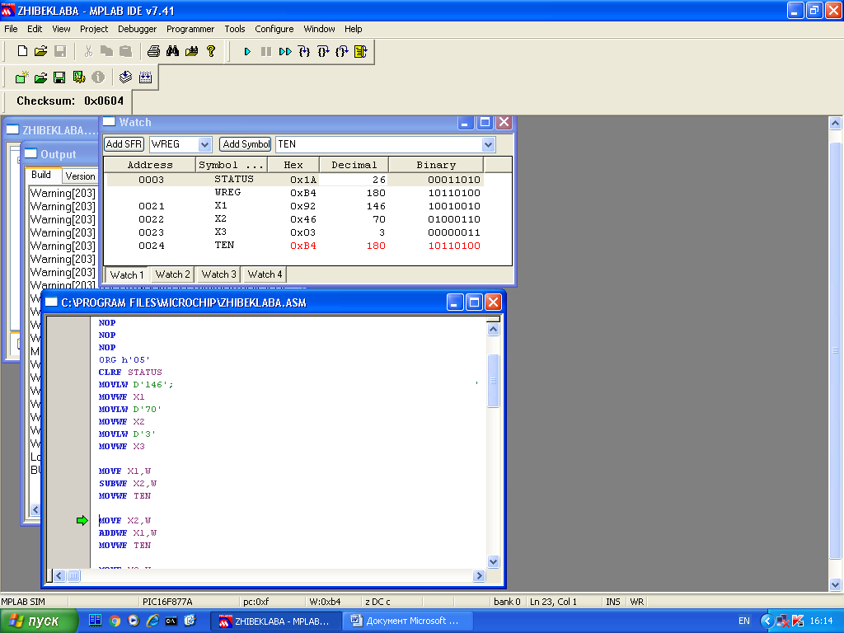Open the Window menu
This screenshot has width=844, height=633.
point(319,29)
